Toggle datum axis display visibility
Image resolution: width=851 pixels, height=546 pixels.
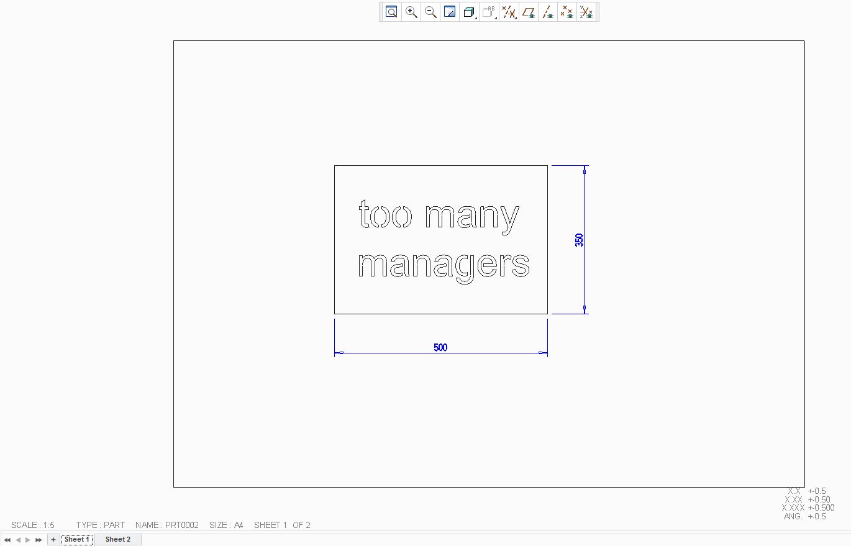click(x=548, y=12)
